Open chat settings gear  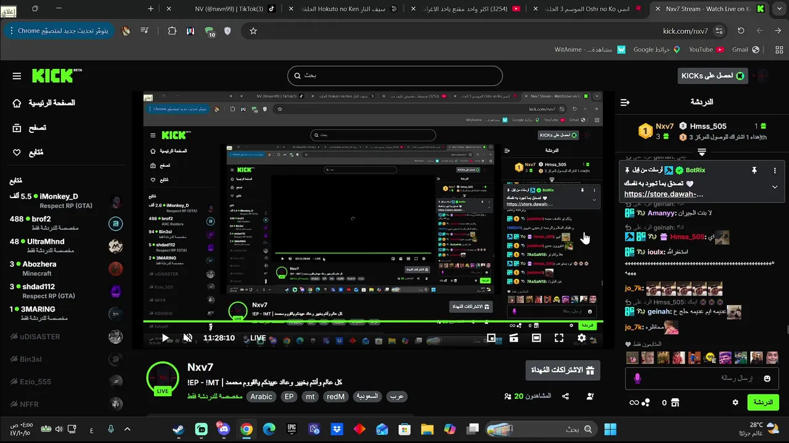[735, 402]
